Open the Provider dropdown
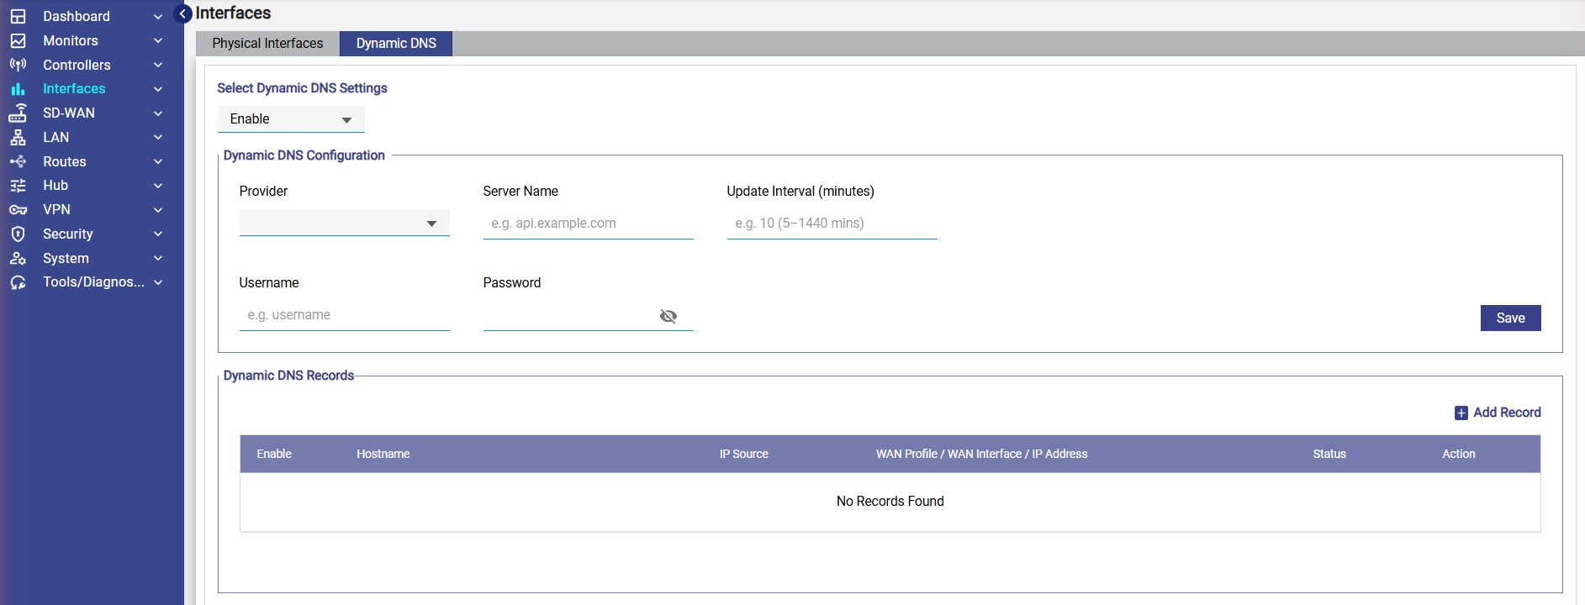The height and width of the screenshot is (605, 1585). point(345,223)
